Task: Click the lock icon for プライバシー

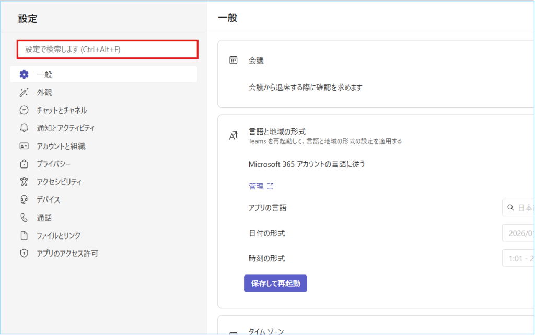Action: tap(24, 164)
